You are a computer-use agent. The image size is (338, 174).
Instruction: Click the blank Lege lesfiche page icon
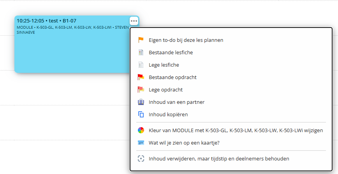point(141,65)
